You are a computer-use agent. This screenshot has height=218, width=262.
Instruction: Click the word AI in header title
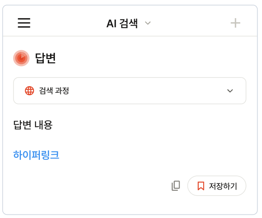tap(111, 23)
